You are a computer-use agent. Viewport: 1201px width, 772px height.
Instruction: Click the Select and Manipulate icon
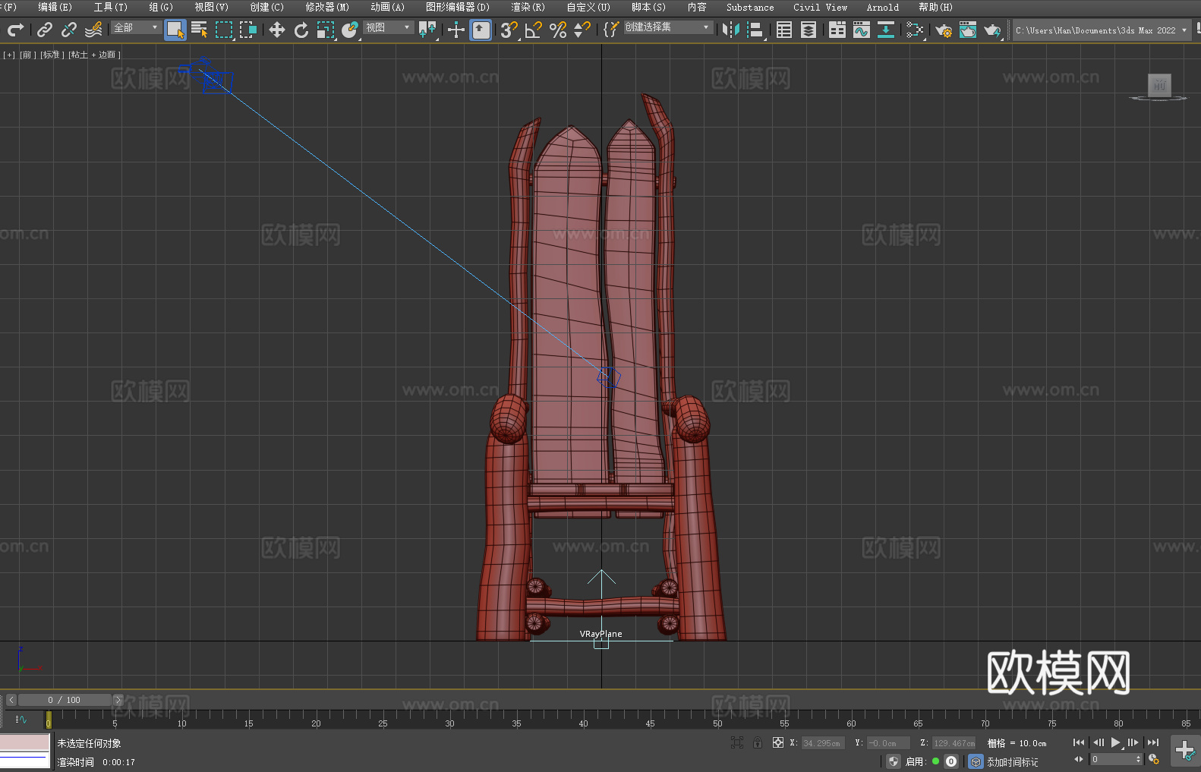click(455, 30)
